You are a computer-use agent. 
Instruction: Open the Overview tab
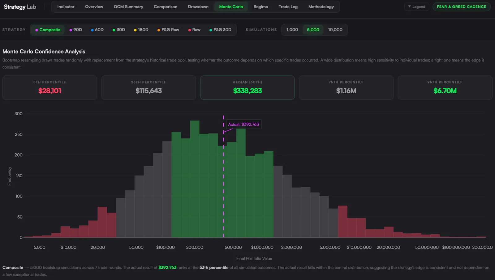(x=94, y=7)
